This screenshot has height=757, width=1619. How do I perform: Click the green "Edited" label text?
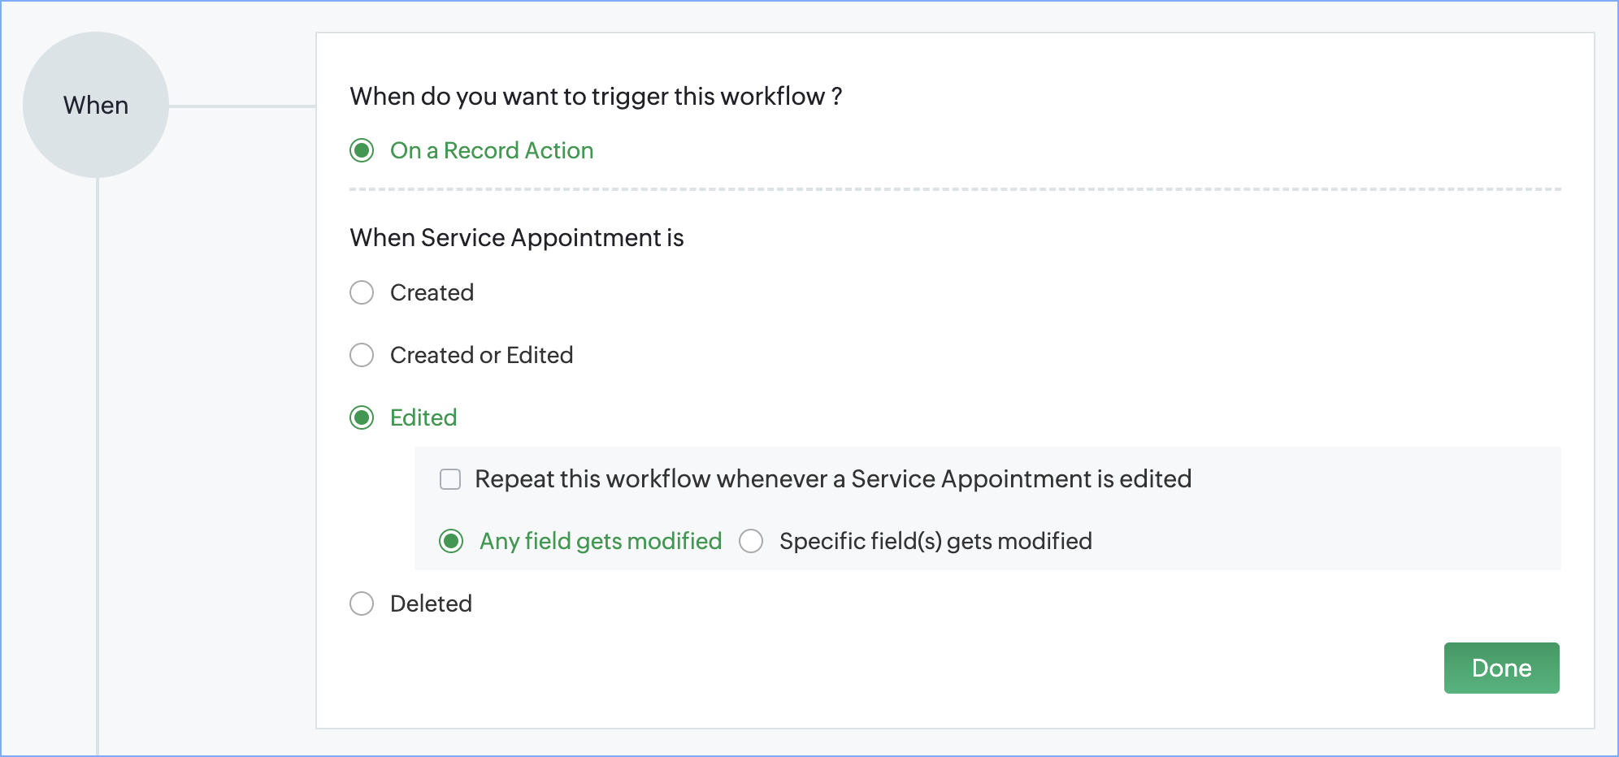pyautogui.click(x=423, y=417)
